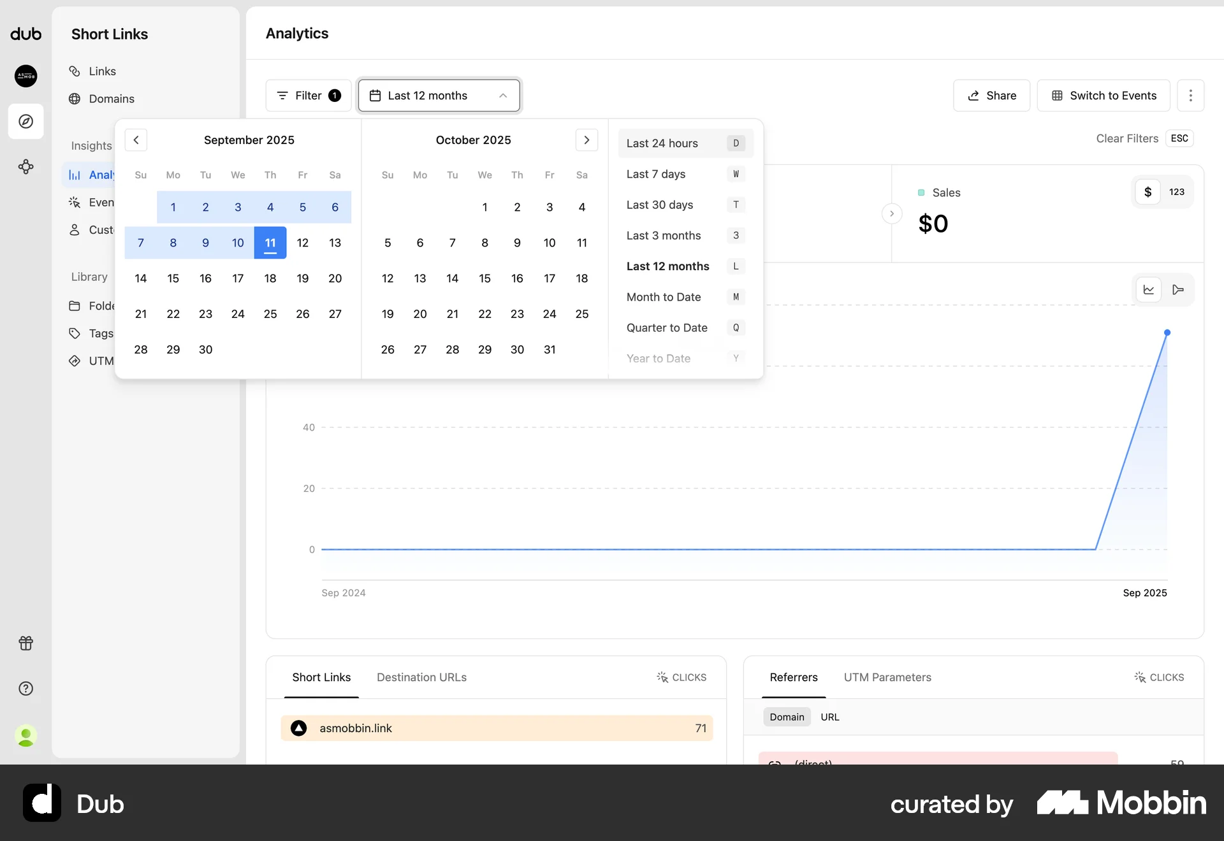Open the compass navigation icon in sidebar

coord(25,121)
